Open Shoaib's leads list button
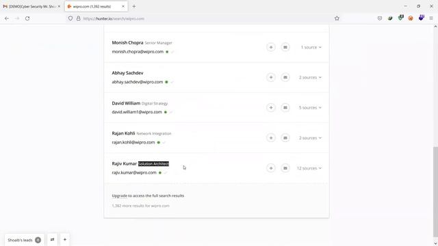 coord(25,240)
